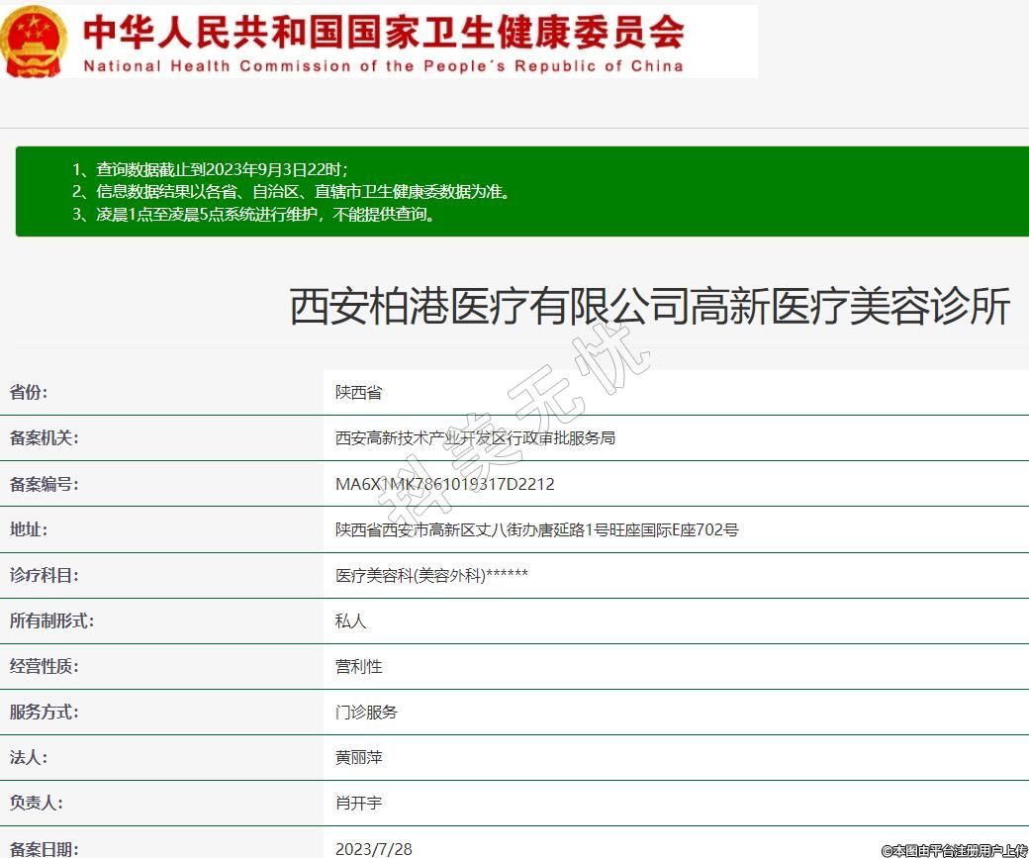The image size is (1029, 858).
Task: Select the query data cutoff notice line
Action: pos(210,169)
